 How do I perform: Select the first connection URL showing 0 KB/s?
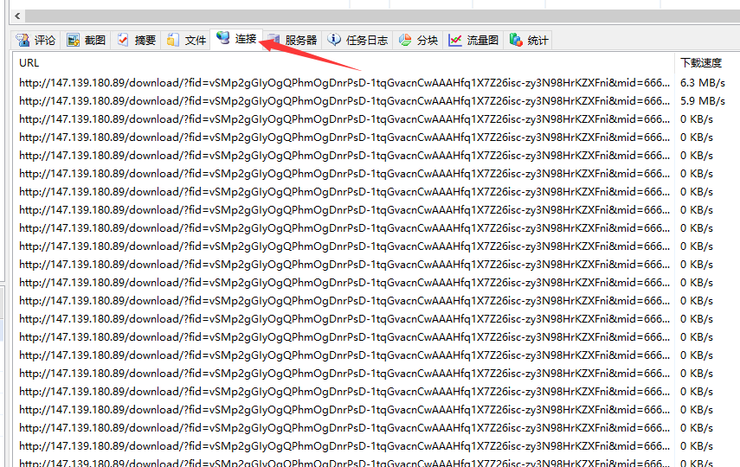344,119
